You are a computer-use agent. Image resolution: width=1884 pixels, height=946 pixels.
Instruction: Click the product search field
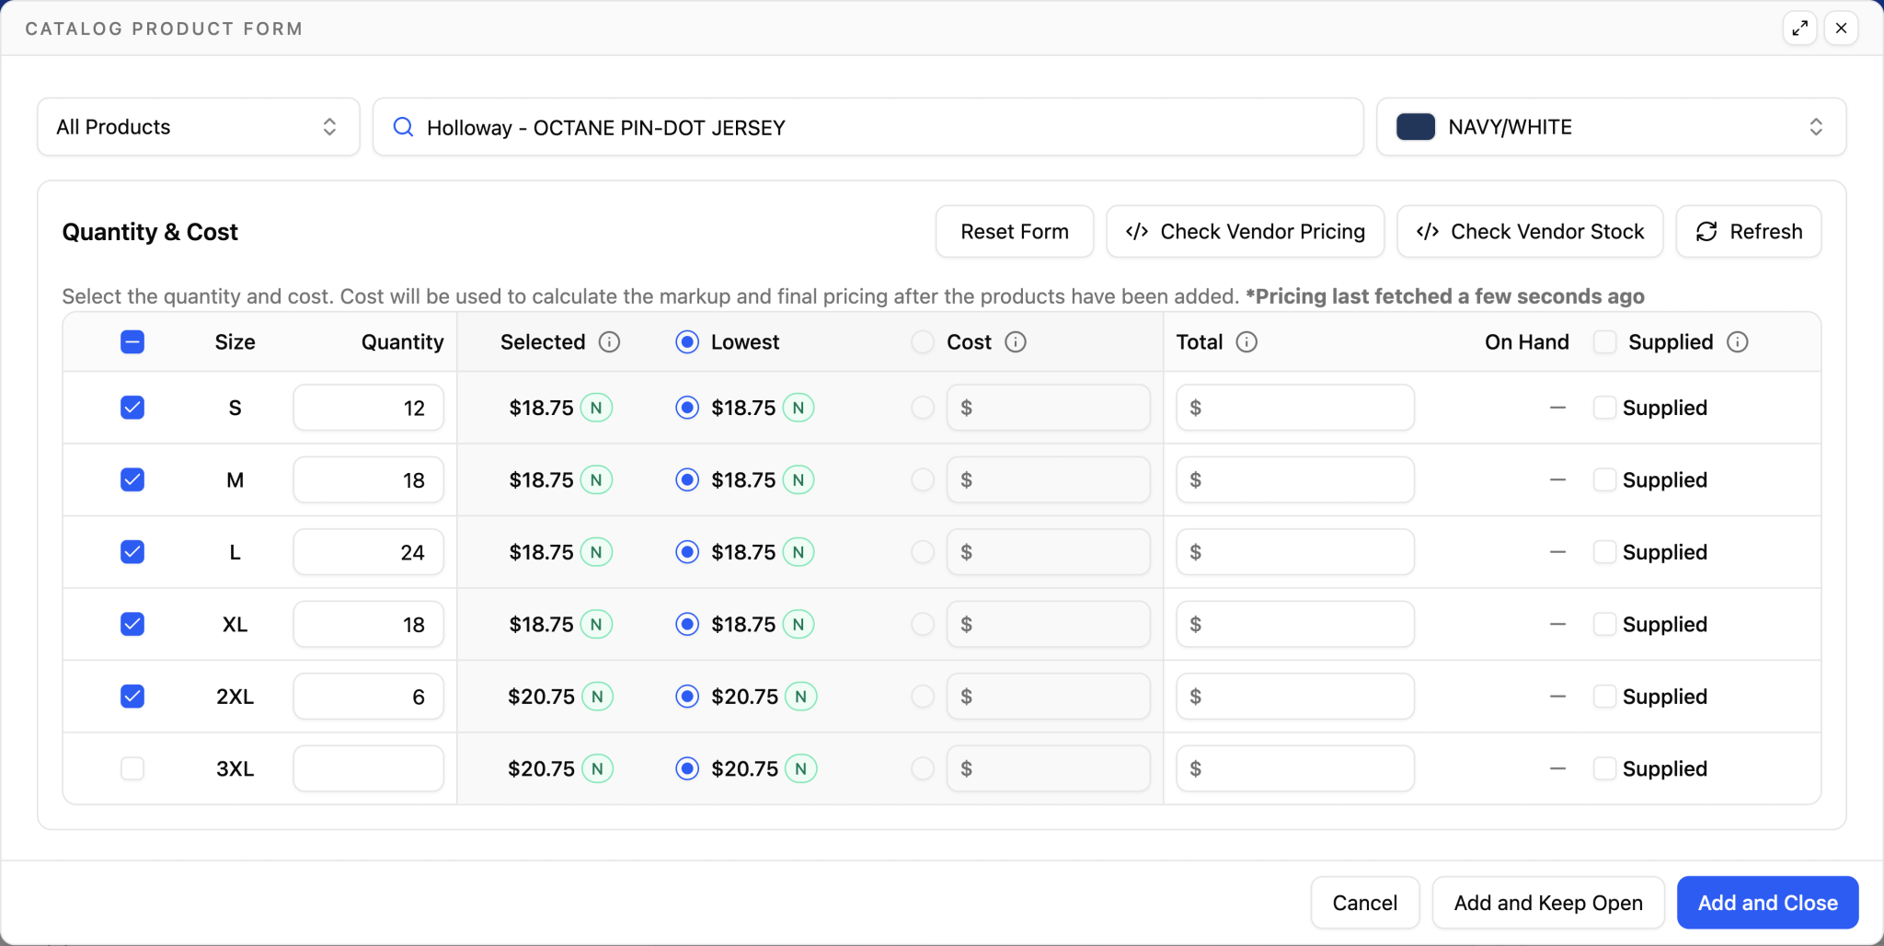coord(868,127)
